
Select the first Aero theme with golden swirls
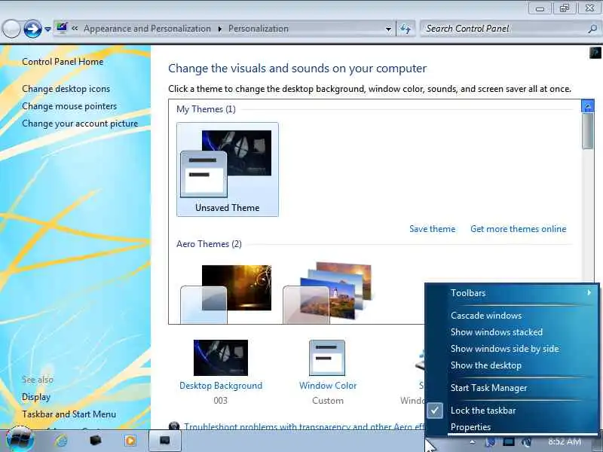tap(226, 293)
